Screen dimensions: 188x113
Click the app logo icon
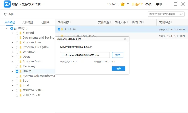tap(7, 4)
